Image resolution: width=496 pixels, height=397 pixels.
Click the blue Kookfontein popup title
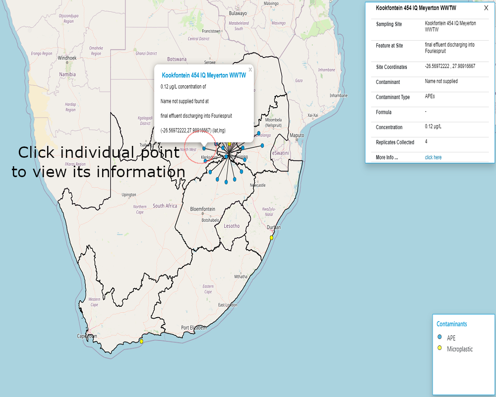point(204,75)
